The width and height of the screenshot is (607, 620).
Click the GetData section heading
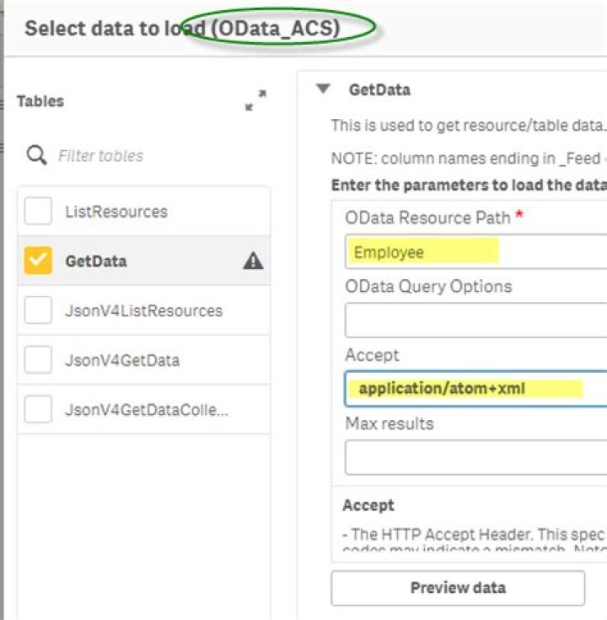(379, 89)
